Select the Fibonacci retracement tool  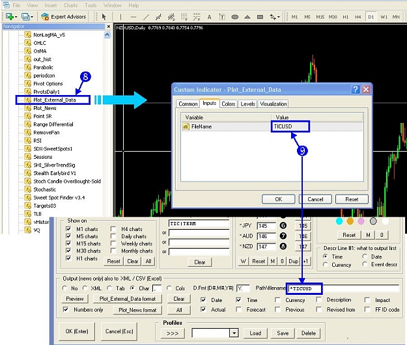[184, 17]
